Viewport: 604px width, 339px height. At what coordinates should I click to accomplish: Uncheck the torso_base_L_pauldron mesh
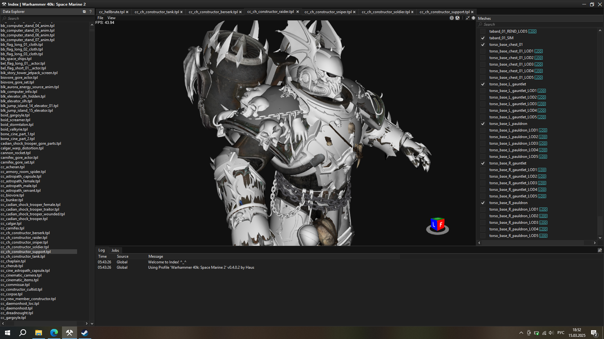[483, 124]
